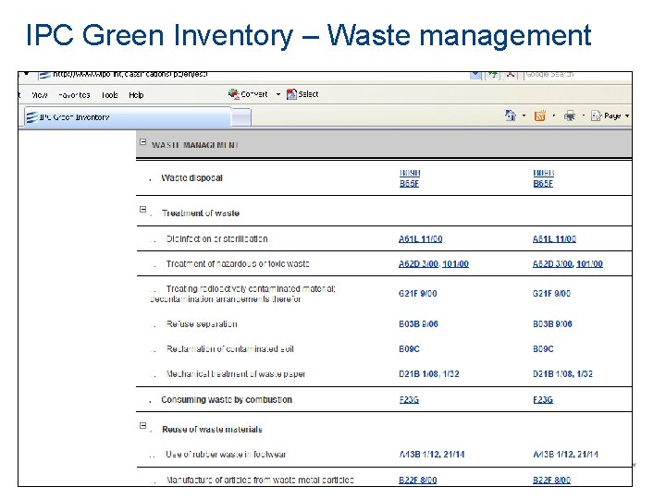Click 'Use of rubber waste in footwear' label
This screenshot has height=499, width=666.
pyautogui.click(x=226, y=455)
